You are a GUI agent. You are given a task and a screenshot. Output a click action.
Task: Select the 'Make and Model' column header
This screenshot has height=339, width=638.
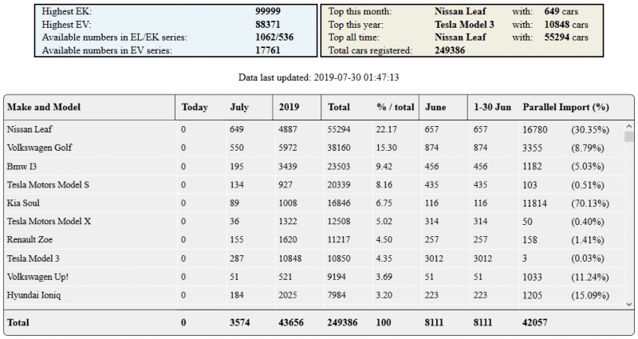click(x=44, y=108)
